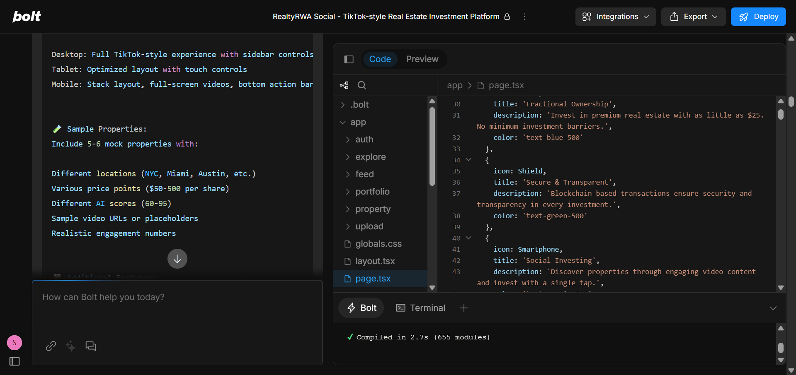Select the file tree view icon

pos(344,85)
